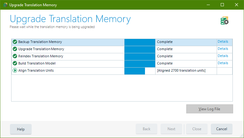Click the disabled Next button
This screenshot has height=138, width=244.
[x=171, y=129]
